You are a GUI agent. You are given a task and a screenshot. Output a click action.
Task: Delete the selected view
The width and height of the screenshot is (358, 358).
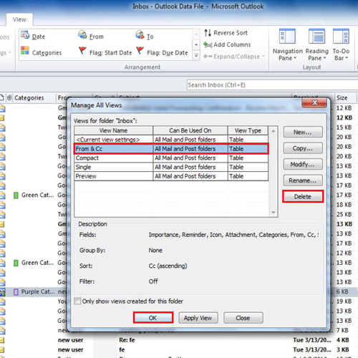pyautogui.click(x=303, y=196)
